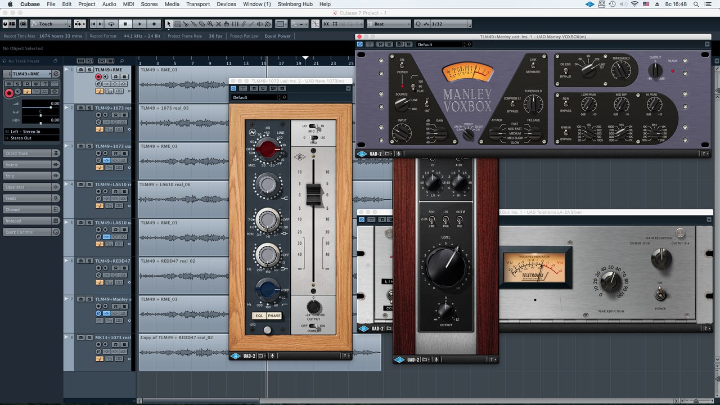720x405 pixels.
Task: Select the Glue tool
Action: click(194, 24)
